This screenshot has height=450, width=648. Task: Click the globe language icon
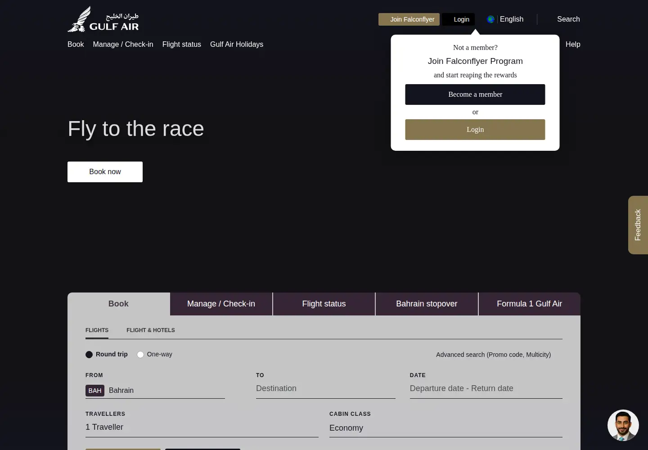(x=491, y=19)
